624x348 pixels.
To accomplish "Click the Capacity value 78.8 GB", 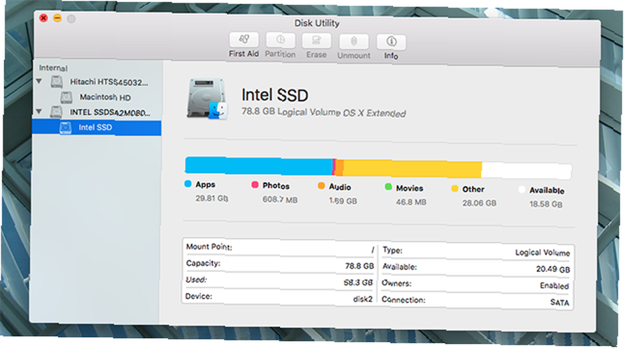I will (359, 266).
